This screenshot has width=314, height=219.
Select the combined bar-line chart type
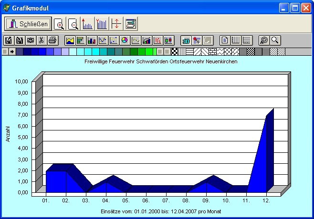tap(147, 40)
